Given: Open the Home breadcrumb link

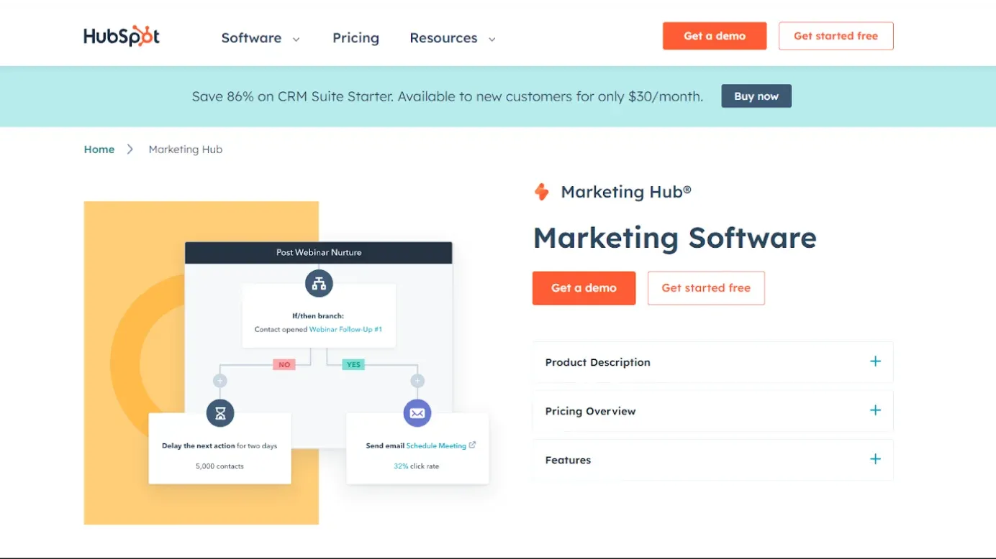Looking at the screenshot, I should 99,149.
